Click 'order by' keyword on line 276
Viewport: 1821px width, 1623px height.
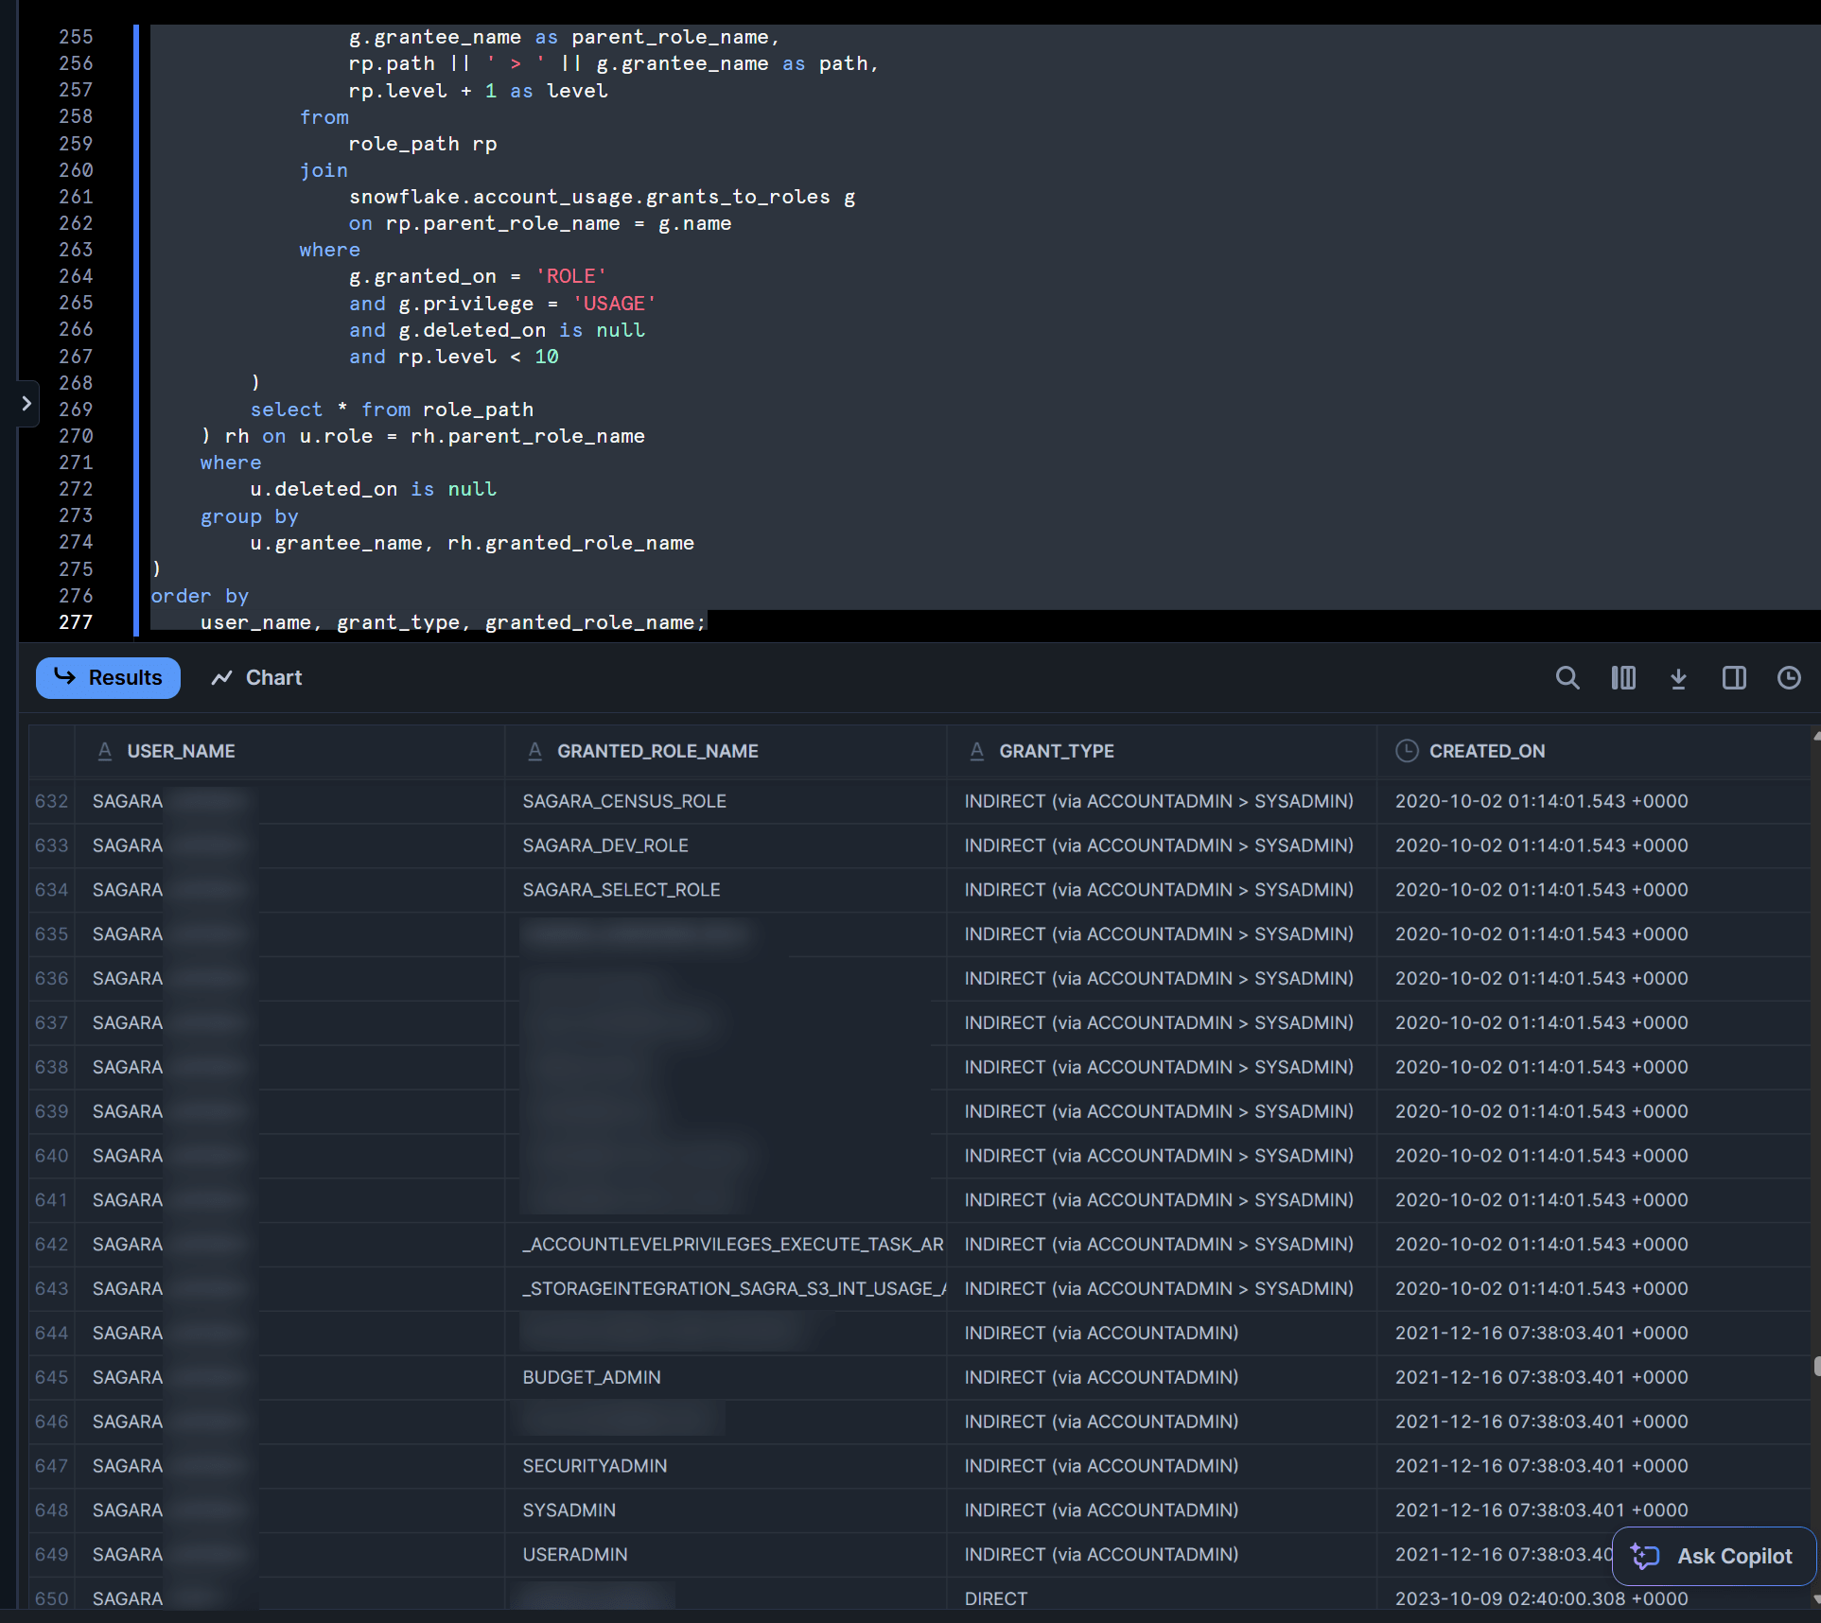pyautogui.click(x=200, y=596)
